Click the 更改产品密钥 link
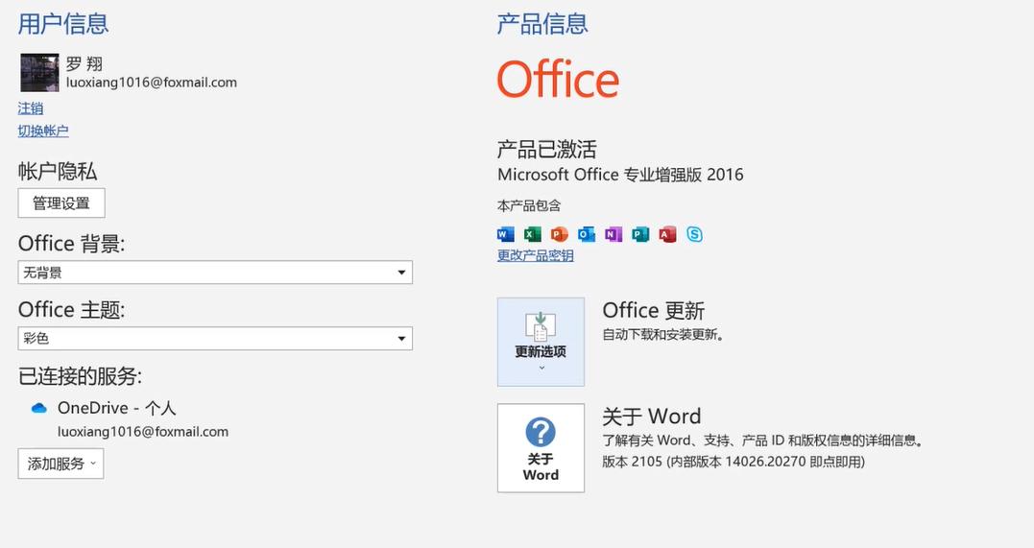 536,256
